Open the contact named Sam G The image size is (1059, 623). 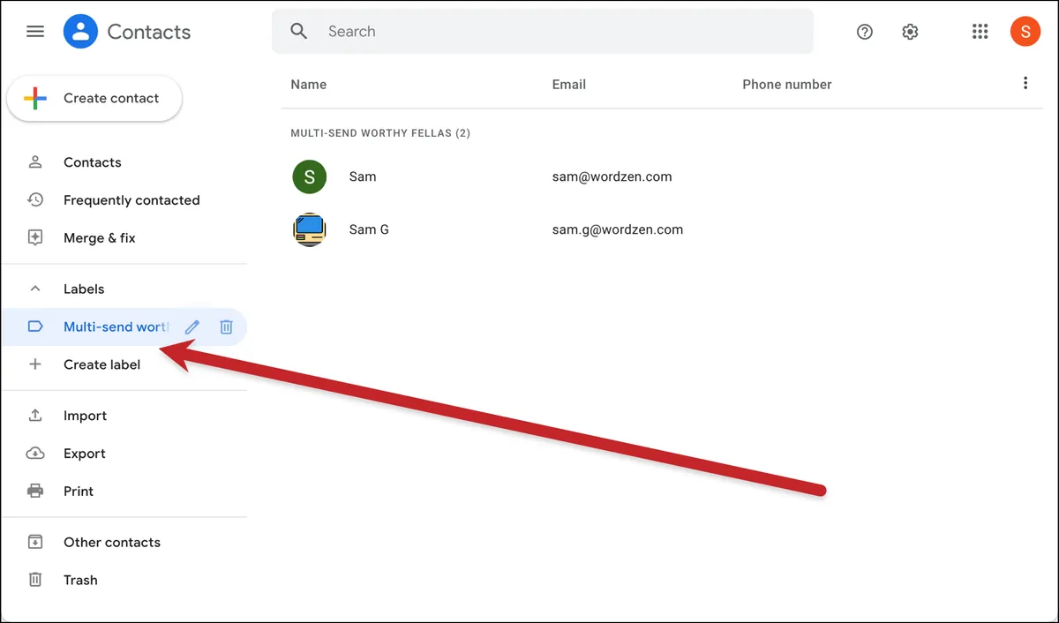369,229
